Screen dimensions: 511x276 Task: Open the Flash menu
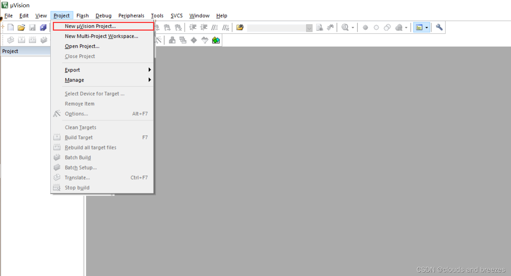point(82,16)
